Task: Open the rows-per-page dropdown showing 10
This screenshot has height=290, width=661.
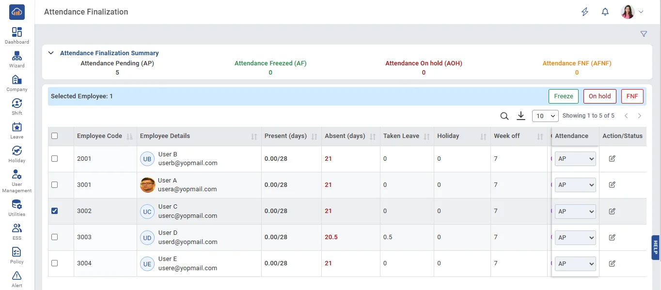Action: (545, 116)
